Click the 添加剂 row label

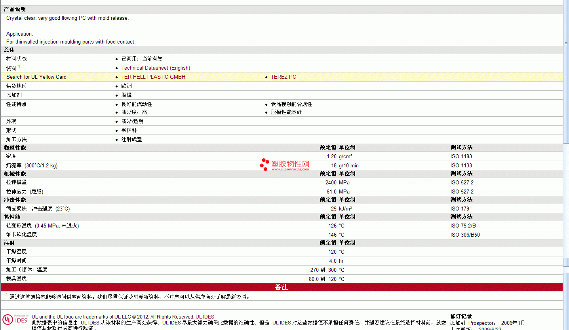click(x=14, y=95)
